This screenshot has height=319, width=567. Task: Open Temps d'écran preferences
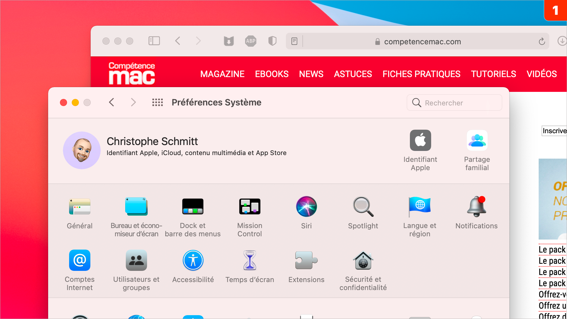pos(250,267)
